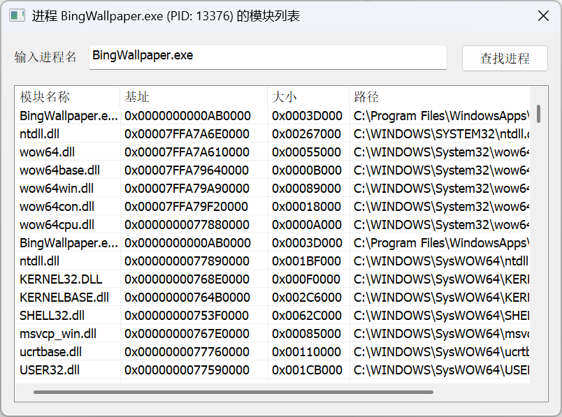Click size value 0x00085000

tap(306, 334)
